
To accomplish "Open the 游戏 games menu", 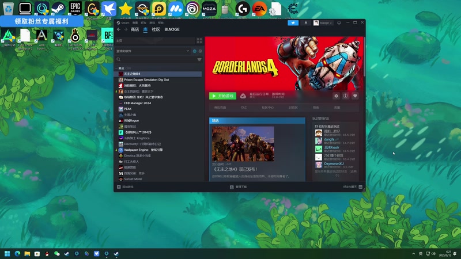I will [x=152, y=22].
